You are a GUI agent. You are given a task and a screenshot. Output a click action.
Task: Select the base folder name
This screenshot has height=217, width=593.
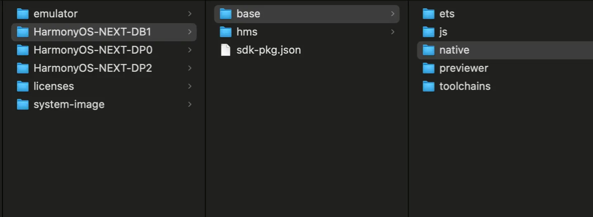click(248, 14)
